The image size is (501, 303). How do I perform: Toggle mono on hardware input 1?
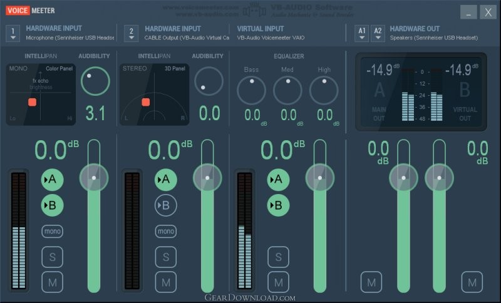tap(53, 231)
